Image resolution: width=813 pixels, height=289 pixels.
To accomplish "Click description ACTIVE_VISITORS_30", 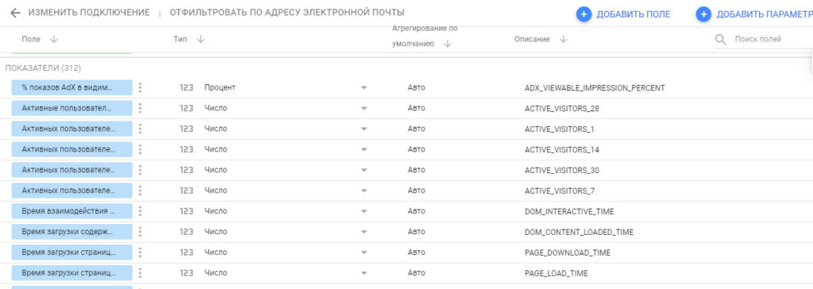I will (x=562, y=170).
